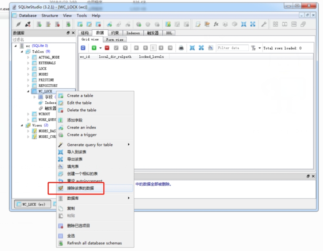The height and width of the screenshot is (251, 323).
Task: Collapse the Views tree node
Action: pos(22,125)
